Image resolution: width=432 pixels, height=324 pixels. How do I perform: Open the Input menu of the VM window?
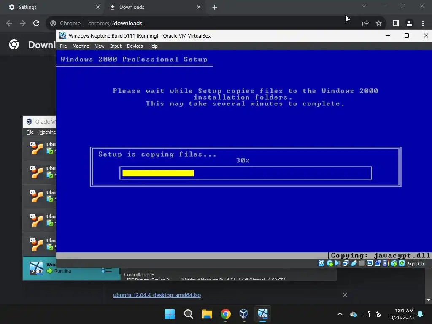click(x=116, y=46)
